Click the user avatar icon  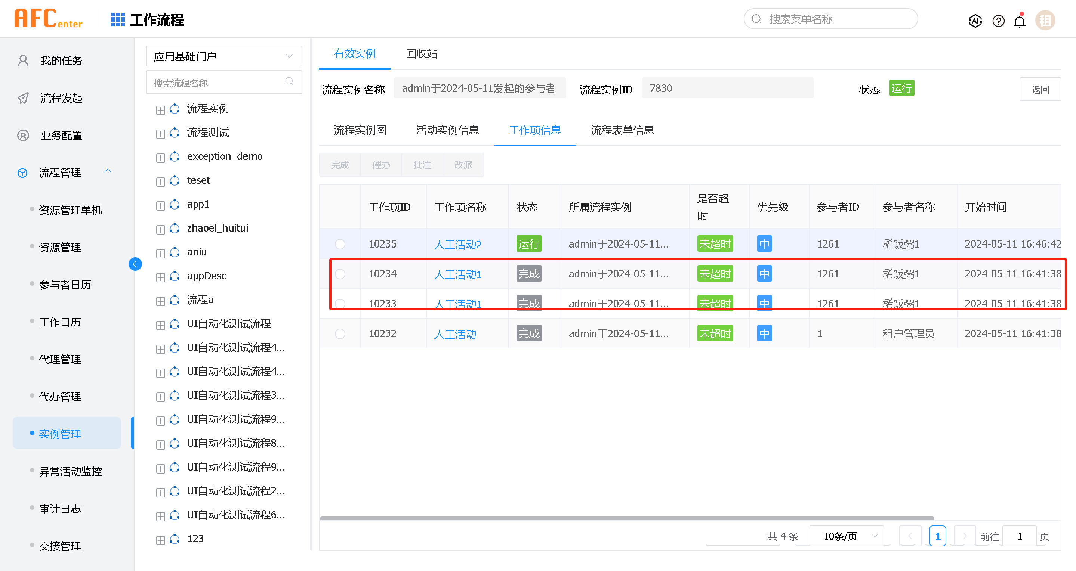click(1045, 20)
